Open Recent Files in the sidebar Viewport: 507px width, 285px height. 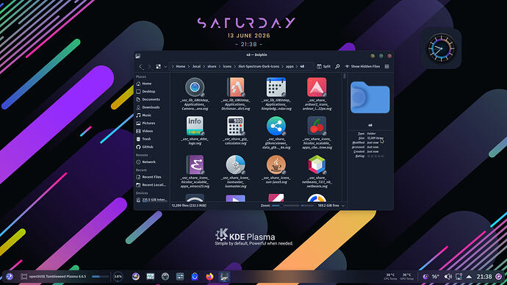pos(151,177)
